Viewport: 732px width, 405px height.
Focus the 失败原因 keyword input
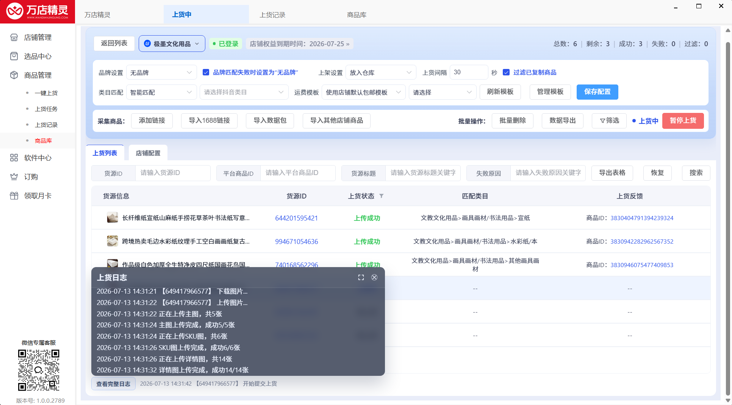(548, 173)
